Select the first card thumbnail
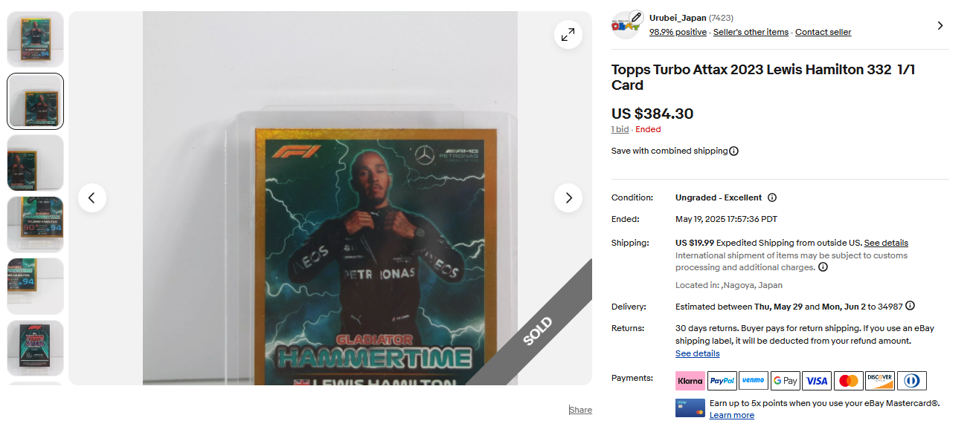Screen dimensions: 973x438 36,39
